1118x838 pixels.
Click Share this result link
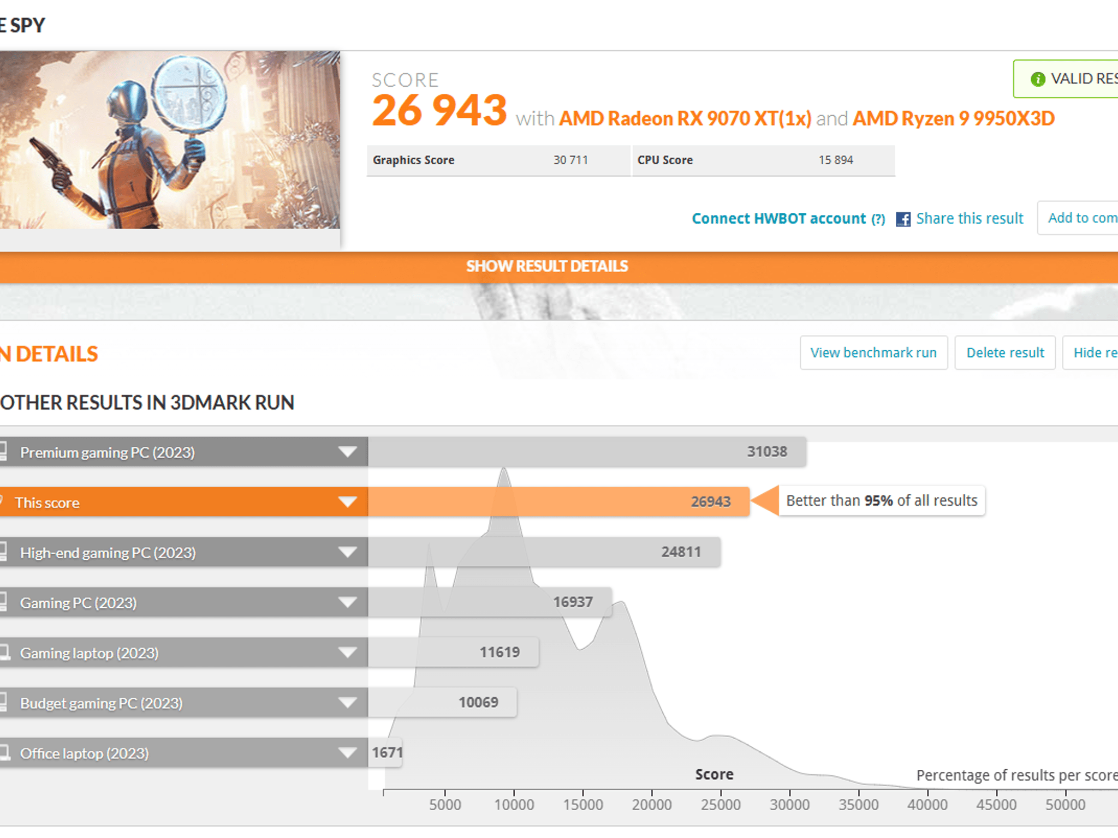point(970,219)
